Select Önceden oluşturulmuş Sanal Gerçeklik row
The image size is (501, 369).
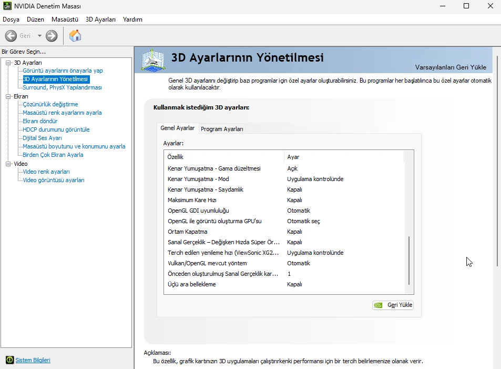click(284, 274)
